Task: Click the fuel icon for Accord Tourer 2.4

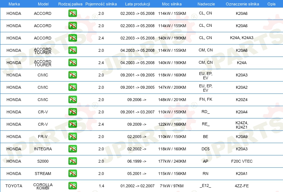Action: click(72, 63)
